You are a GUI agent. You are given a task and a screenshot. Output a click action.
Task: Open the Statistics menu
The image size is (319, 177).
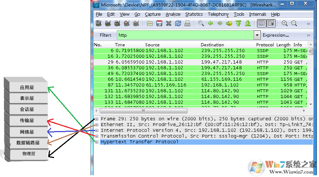[194, 14]
